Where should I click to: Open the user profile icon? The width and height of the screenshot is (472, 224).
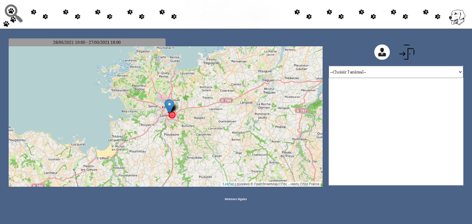coord(382,52)
